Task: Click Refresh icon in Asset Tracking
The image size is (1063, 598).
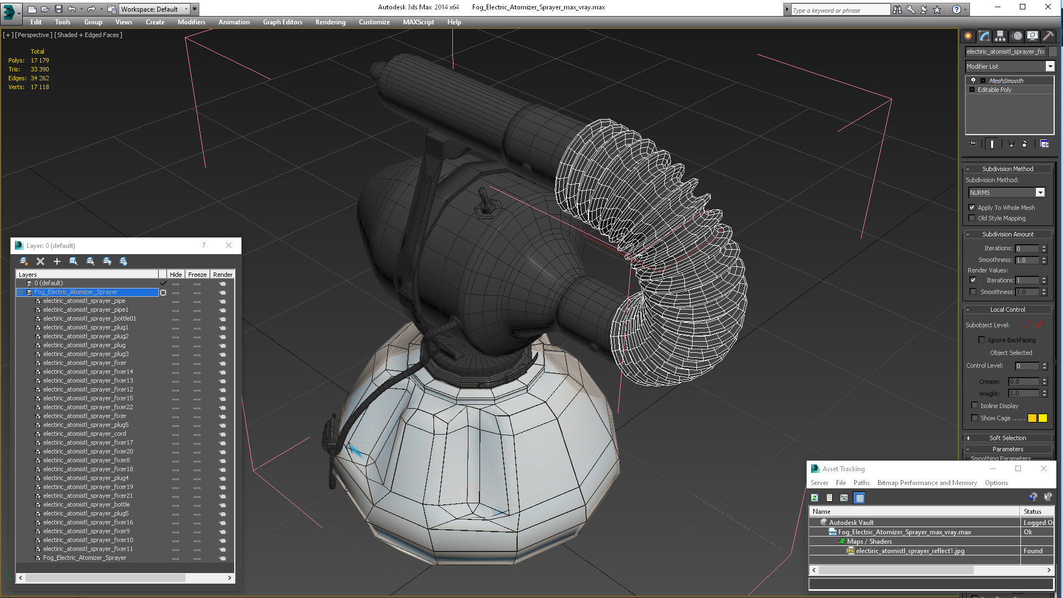Action: (x=814, y=498)
